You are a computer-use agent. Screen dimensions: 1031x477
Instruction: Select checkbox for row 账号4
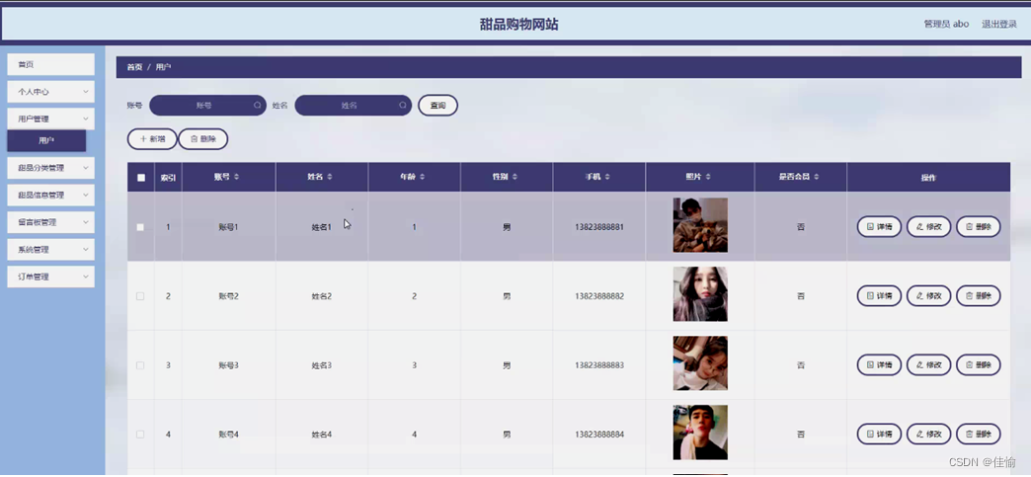tap(140, 435)
